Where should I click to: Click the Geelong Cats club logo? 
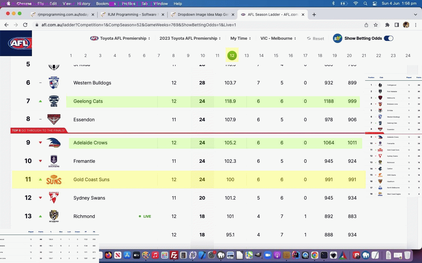click(54, 101)
